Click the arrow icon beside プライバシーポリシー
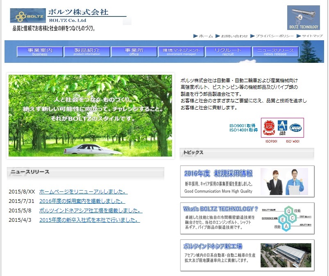The height and width of the screenshot is (276, 329). click(x=253, y=36)
